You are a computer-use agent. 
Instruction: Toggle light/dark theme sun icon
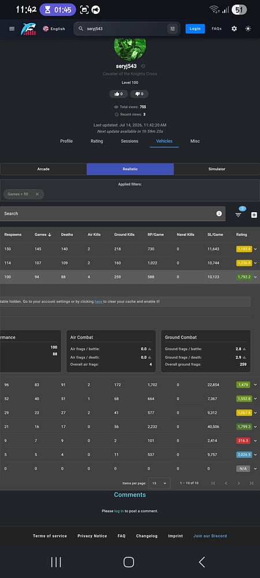click(248, 29)
